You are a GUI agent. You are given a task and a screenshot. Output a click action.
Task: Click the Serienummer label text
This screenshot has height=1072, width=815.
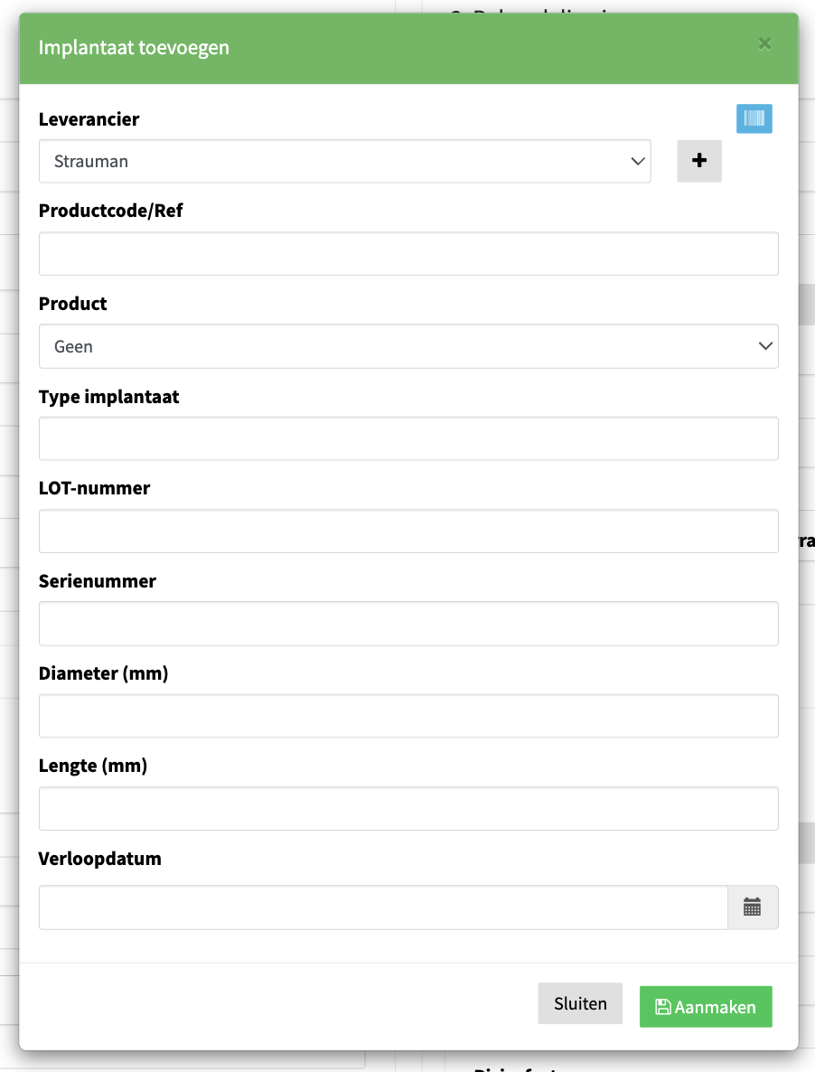click(x=97, y=581)
